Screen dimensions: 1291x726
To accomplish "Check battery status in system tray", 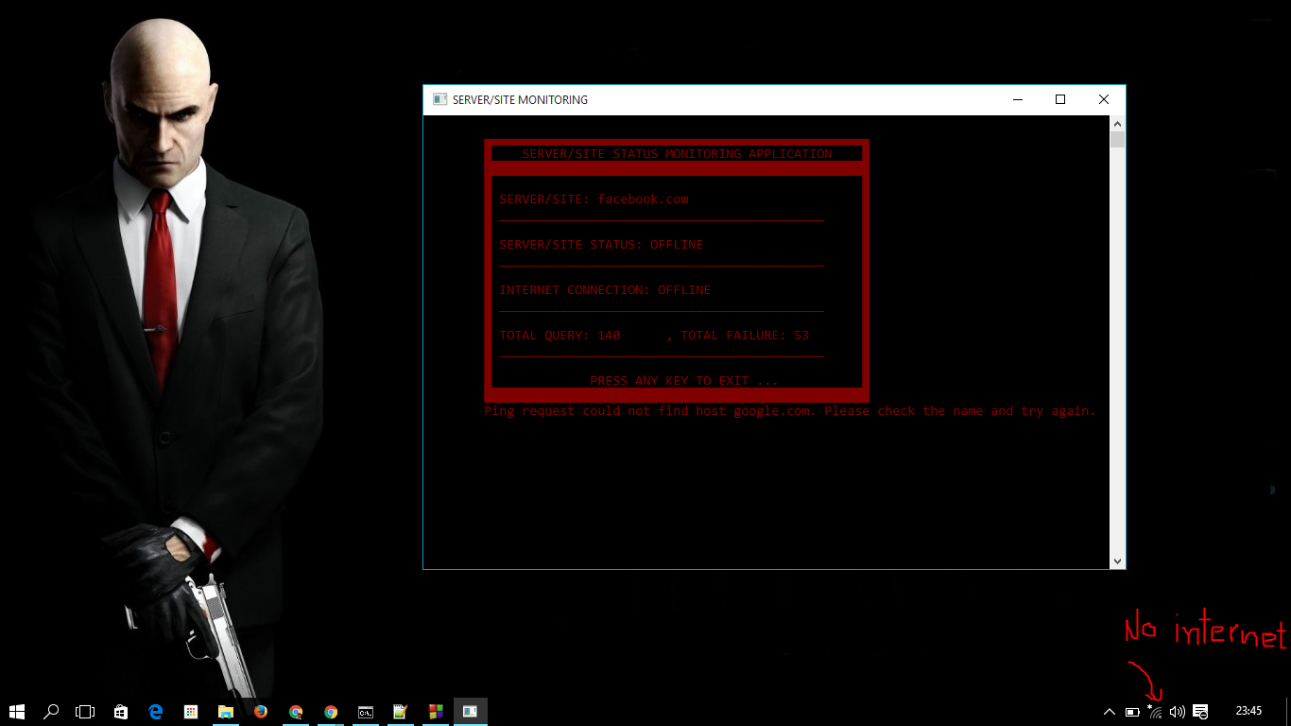I will tap(1132, 711).
